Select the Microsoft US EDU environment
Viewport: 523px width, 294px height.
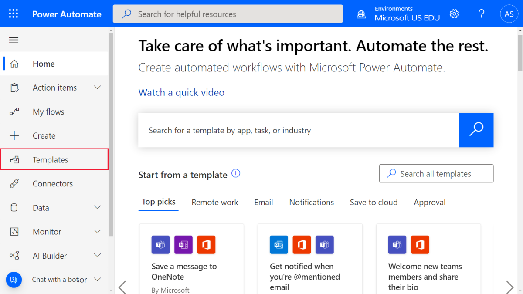407,18
